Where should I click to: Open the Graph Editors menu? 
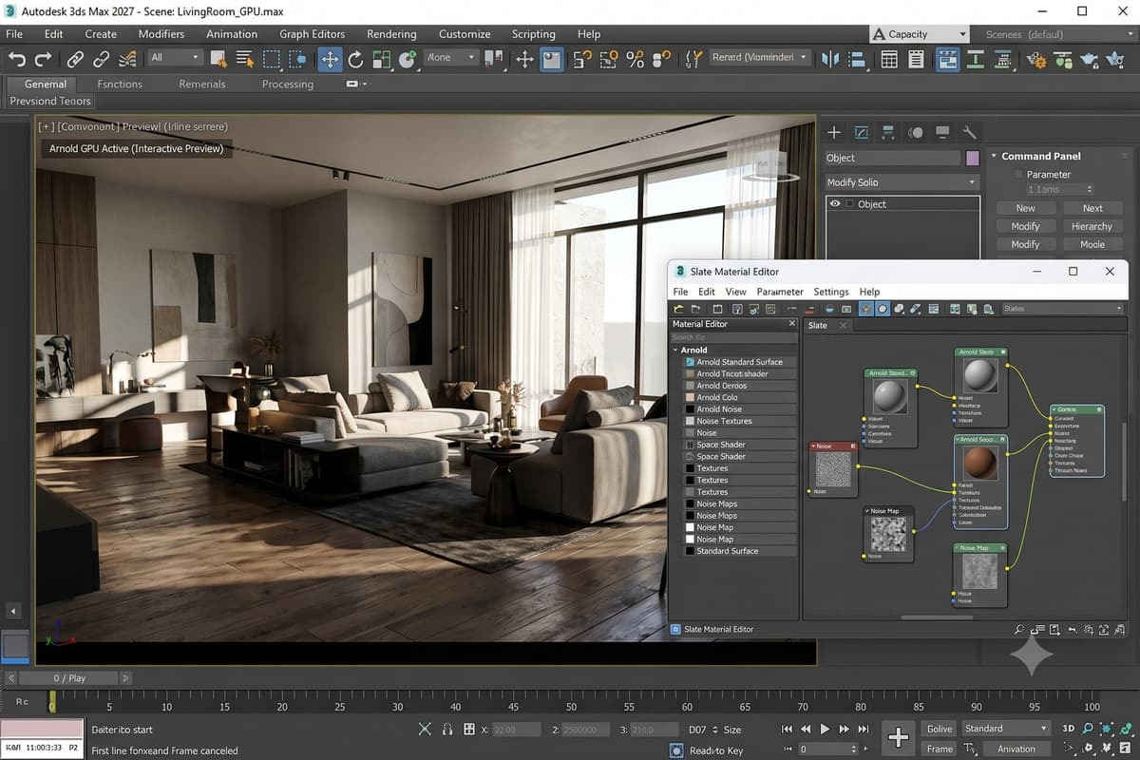coord(313,34)
